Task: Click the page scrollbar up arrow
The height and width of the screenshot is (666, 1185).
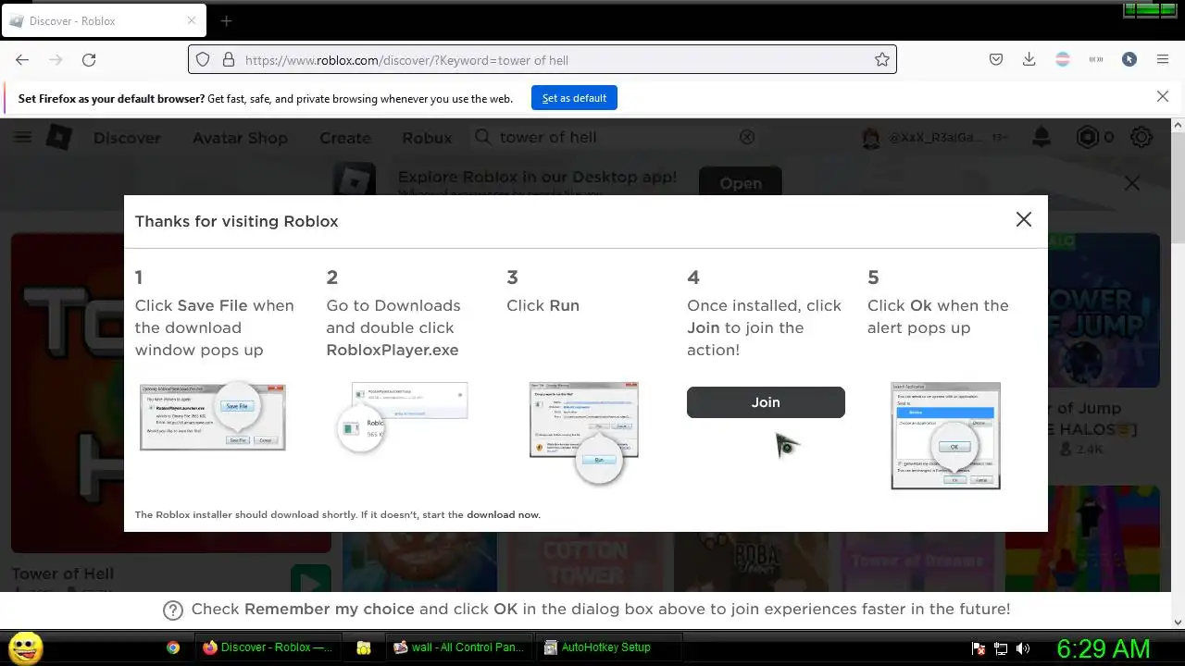Action: (x=1178, y=125)
